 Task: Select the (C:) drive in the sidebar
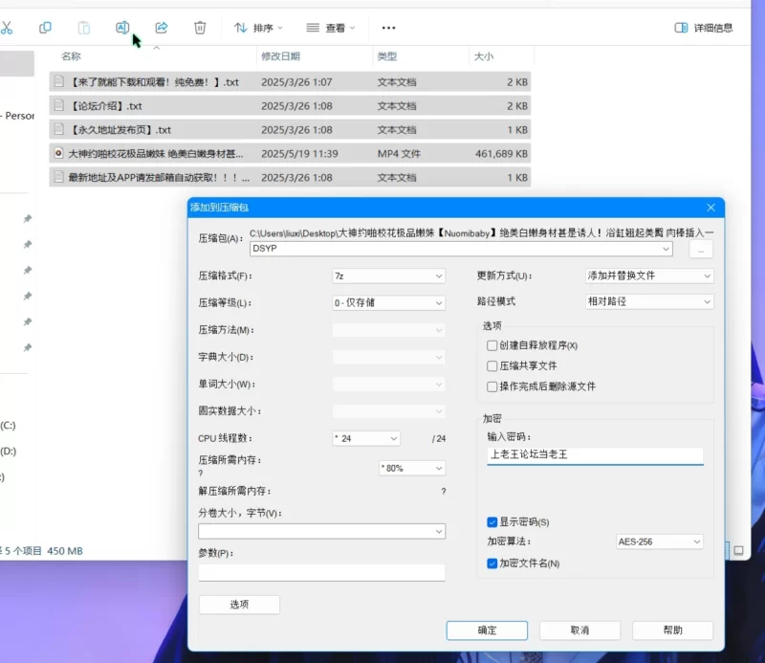[x=8, y=425]
